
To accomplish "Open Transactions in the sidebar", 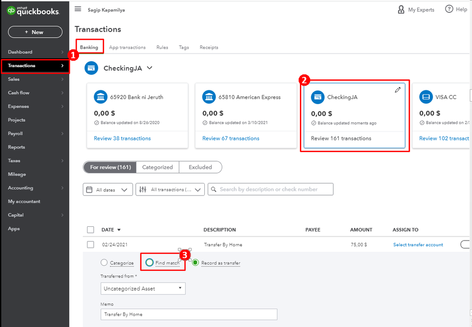I will pyautogui.click(x=35, y=66).
